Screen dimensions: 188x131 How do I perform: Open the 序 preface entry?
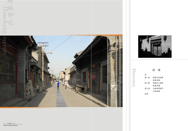point(146,75)
